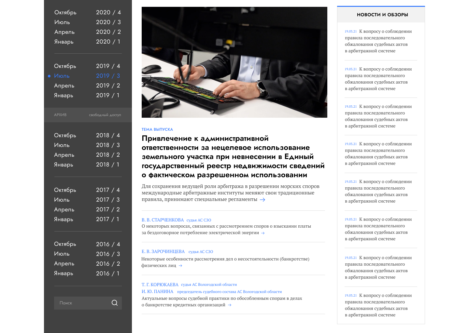Open the featured article headline about административной ответственности

point(233,157)
